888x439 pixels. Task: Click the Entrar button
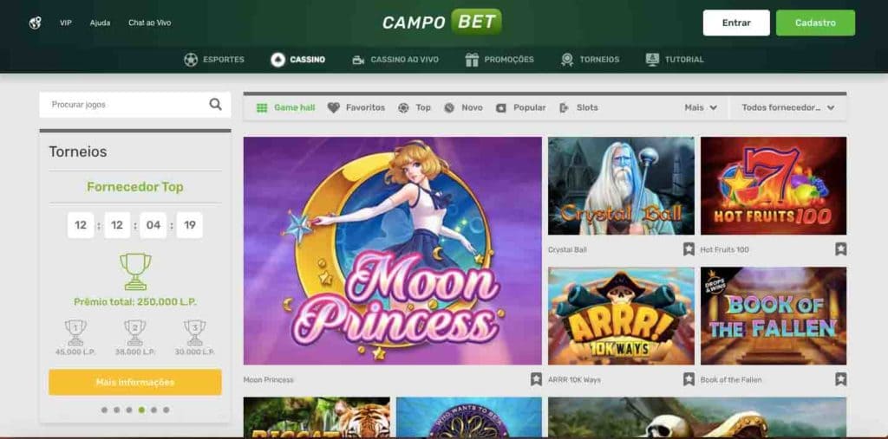click(736, 23)
